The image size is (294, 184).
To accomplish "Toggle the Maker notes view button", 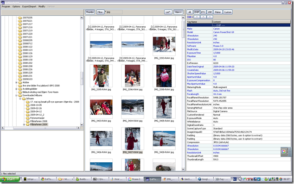I will tap(217, 12).
